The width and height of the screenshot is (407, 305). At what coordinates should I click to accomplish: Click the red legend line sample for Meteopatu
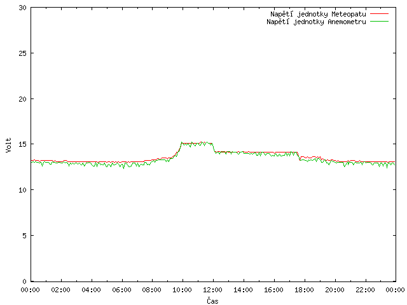point(379,13)
